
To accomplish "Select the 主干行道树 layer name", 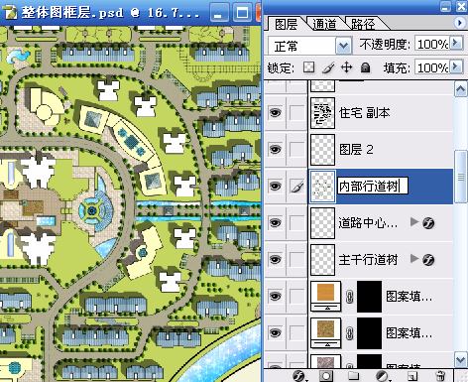I will [368, 260].
